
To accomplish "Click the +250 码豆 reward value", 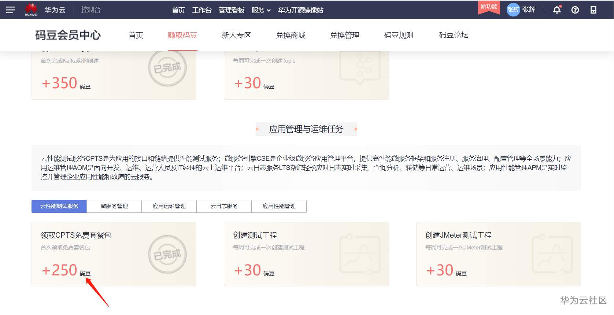I will coord(66,270).
